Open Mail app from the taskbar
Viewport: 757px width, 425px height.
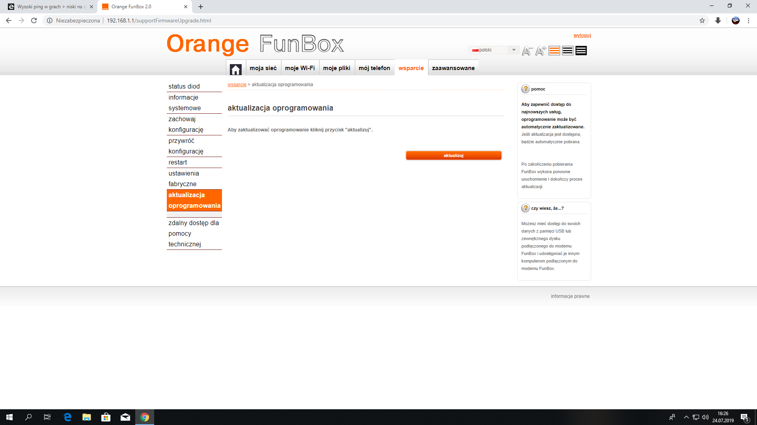tap(125, 417)
